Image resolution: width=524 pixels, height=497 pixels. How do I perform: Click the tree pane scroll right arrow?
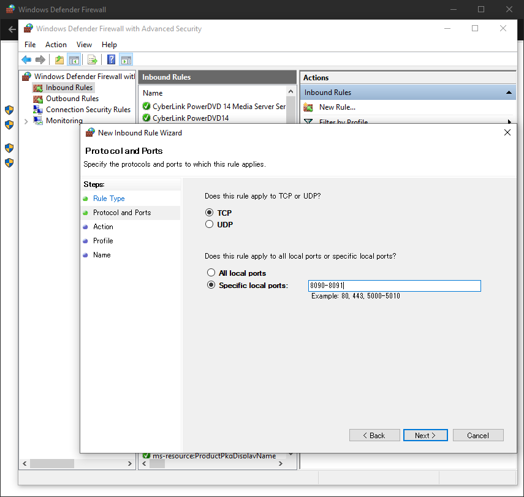[130, 463]
